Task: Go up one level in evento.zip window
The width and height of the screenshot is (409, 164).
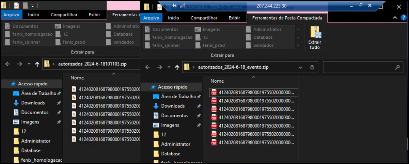Action: pos(177,67)
